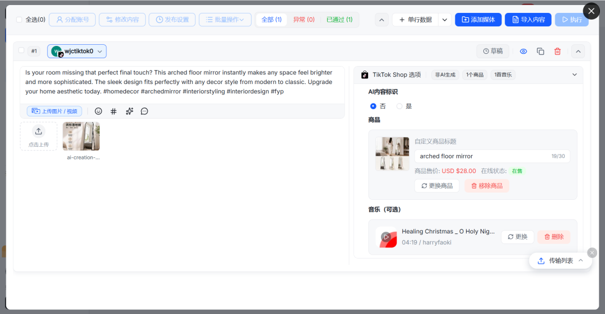Open 发布设置 publish settings

coord(172,20)
